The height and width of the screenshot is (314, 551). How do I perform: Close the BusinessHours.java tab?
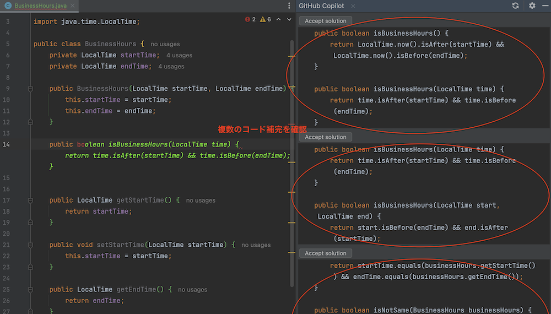(x=72, y=6)
